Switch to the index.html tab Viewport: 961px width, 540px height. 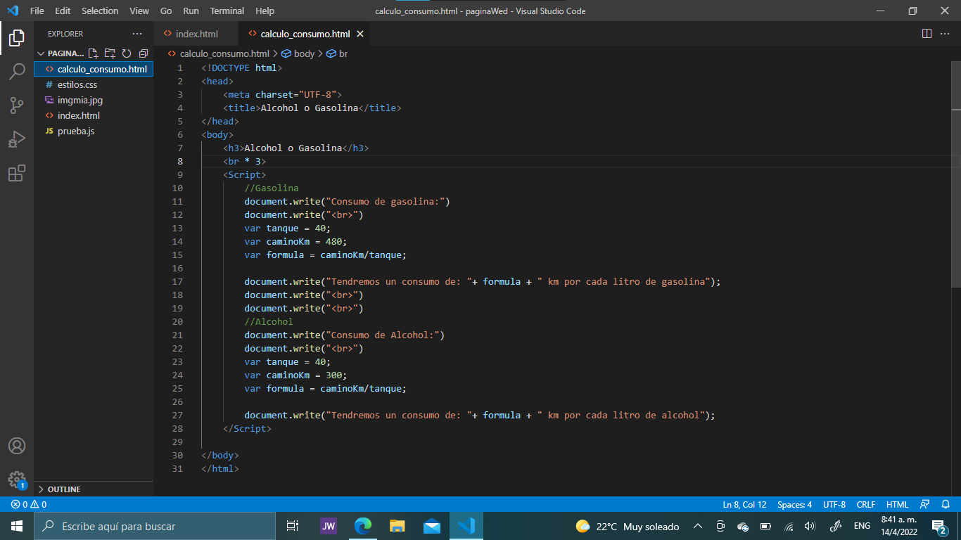(196, 34)
